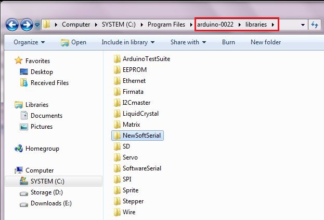
Task: Select SYSTEM (C:) in navigation pane
Action: 47,181
